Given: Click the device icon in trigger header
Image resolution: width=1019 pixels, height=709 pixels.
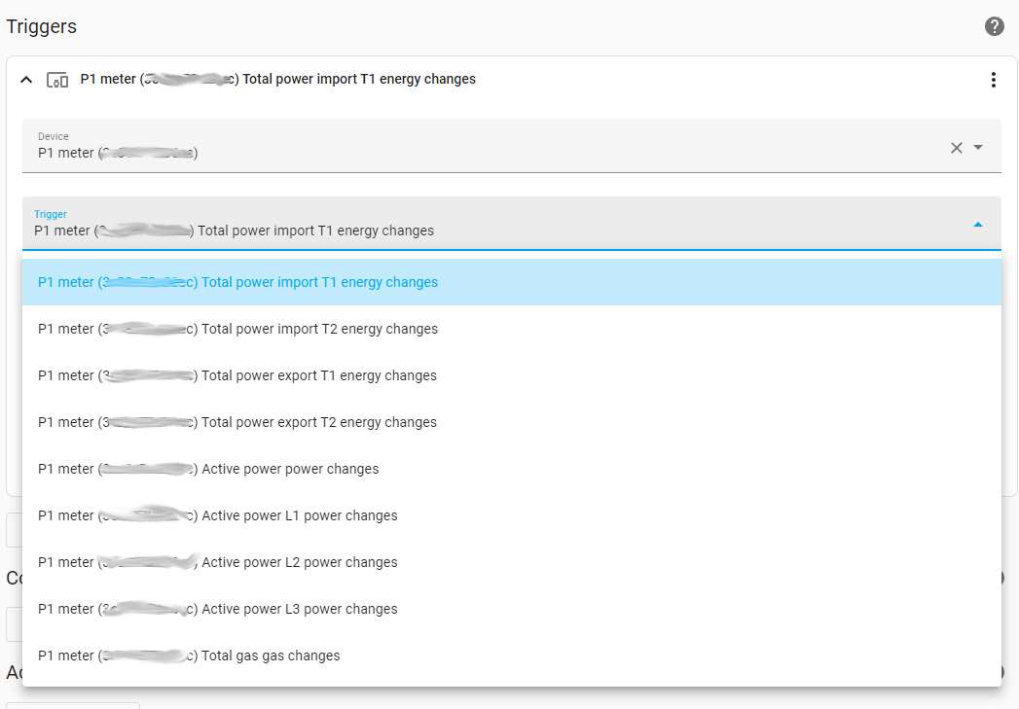Looking at the screenshot, I should click(57, 80).
